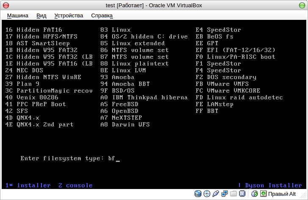Image resolution: width=308 pixels, height=200 pixels.
Task: Click the host key green arrow icon
Action: [x=263, y=194]
